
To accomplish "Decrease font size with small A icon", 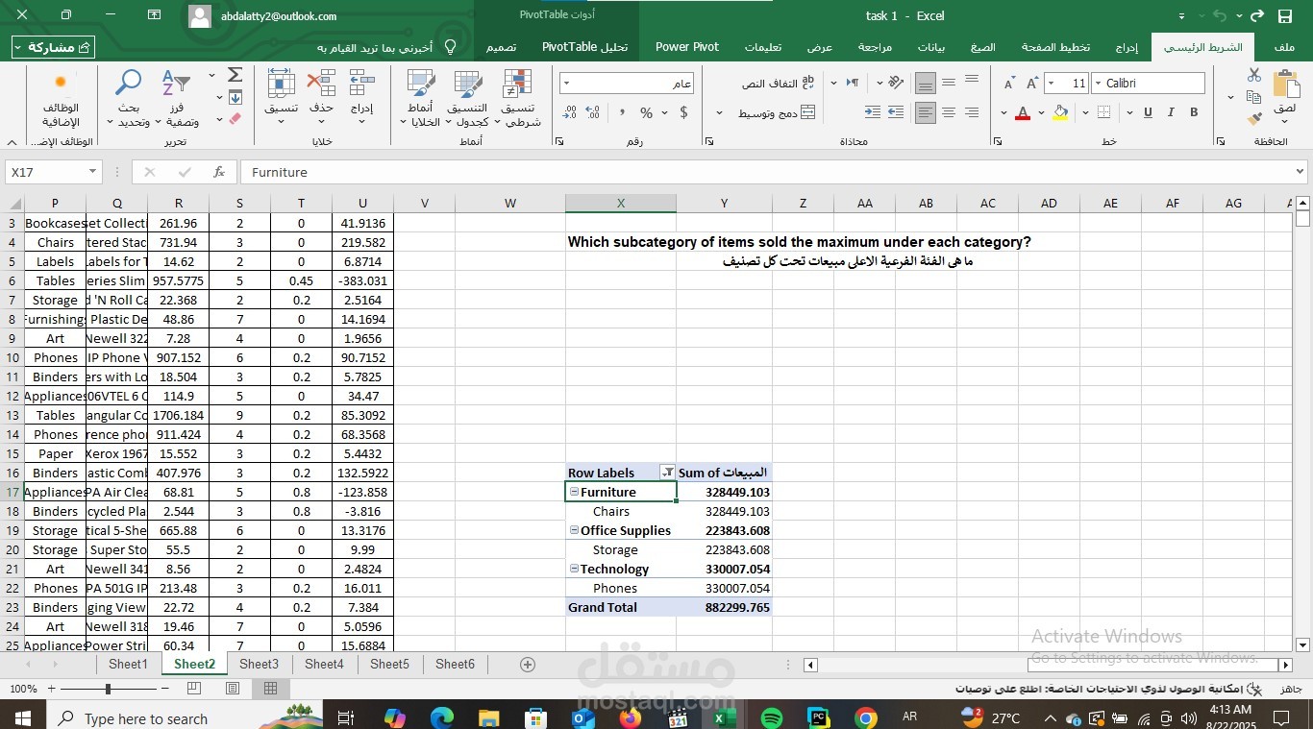I will pos(1008,84).
